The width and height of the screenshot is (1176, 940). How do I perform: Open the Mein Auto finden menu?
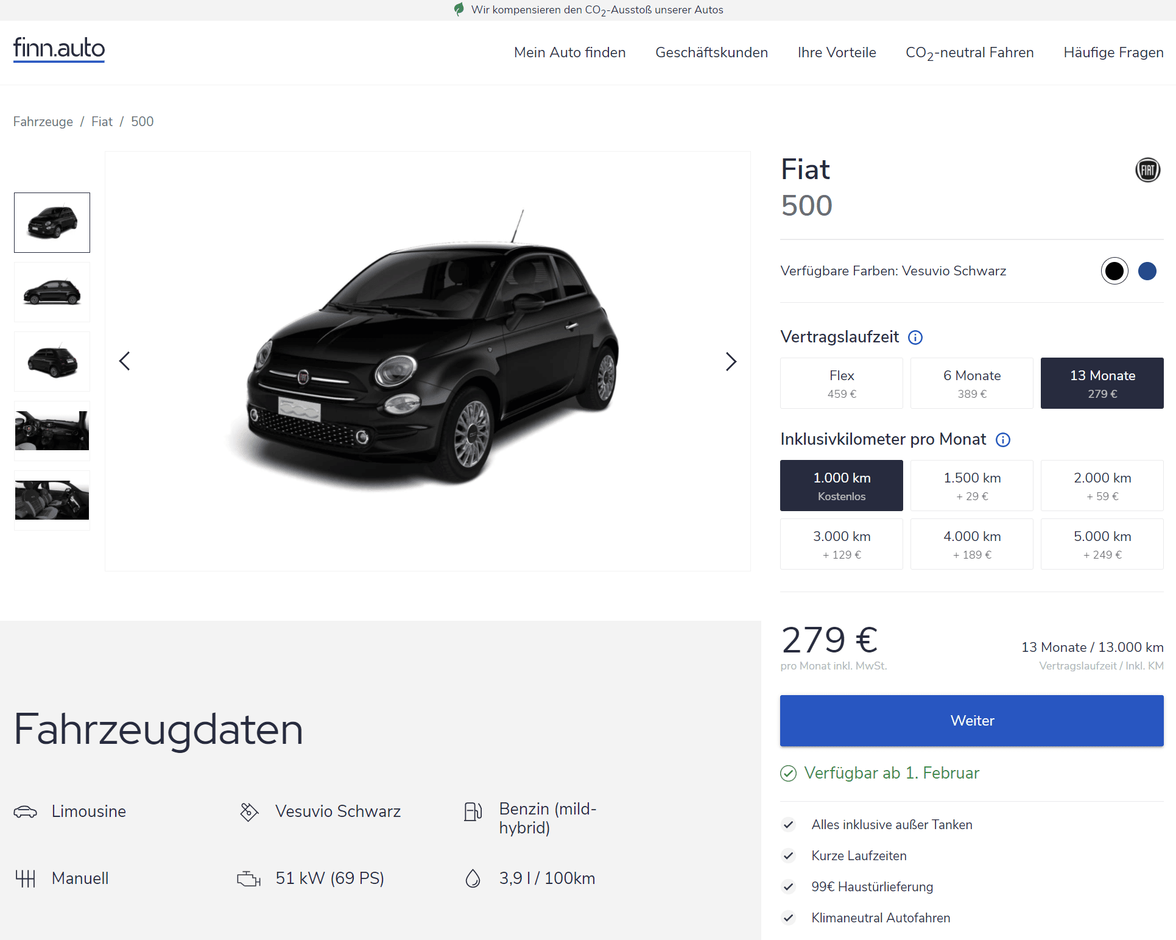570,52
